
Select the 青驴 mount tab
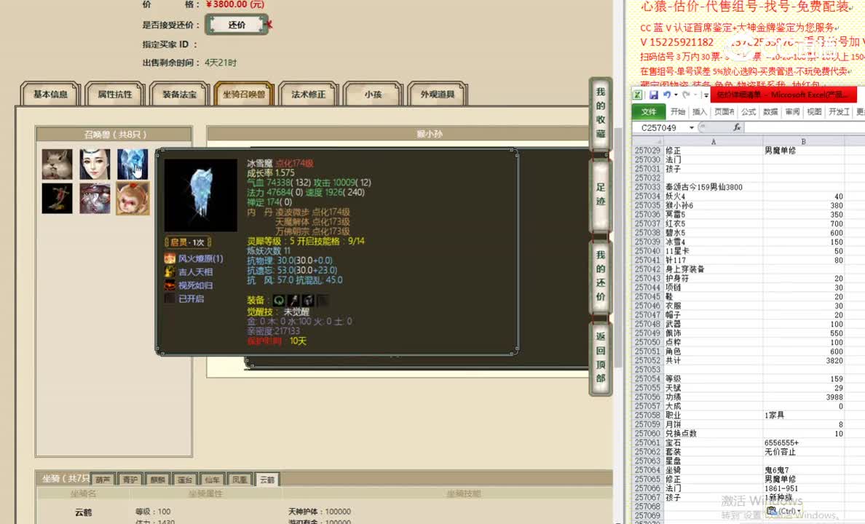click(130, 480)
